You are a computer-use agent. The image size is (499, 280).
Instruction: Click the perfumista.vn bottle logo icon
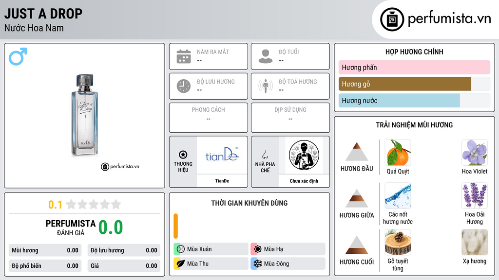392,19
